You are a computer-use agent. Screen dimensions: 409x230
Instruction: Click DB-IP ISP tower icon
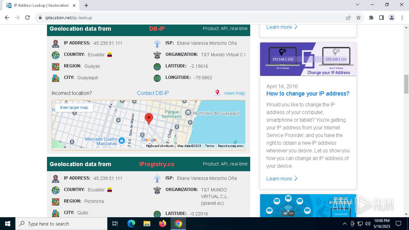coord(157,43)
